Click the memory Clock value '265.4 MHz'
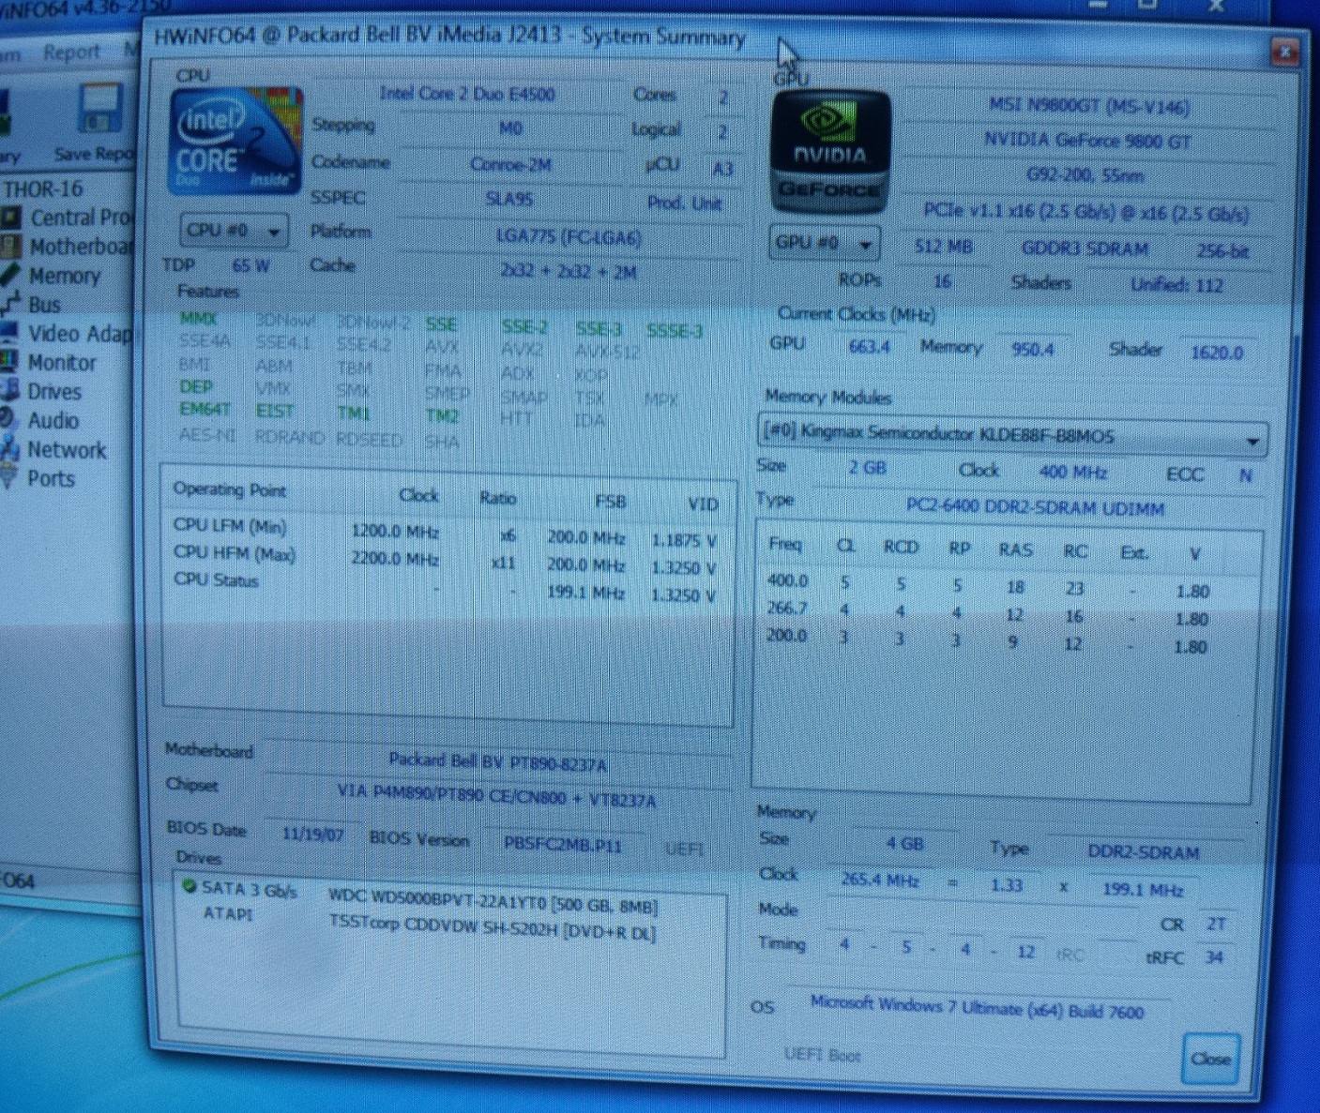Image resolution: width=1320 pixels, height=1113 pixels. click(x=880, y=880)
